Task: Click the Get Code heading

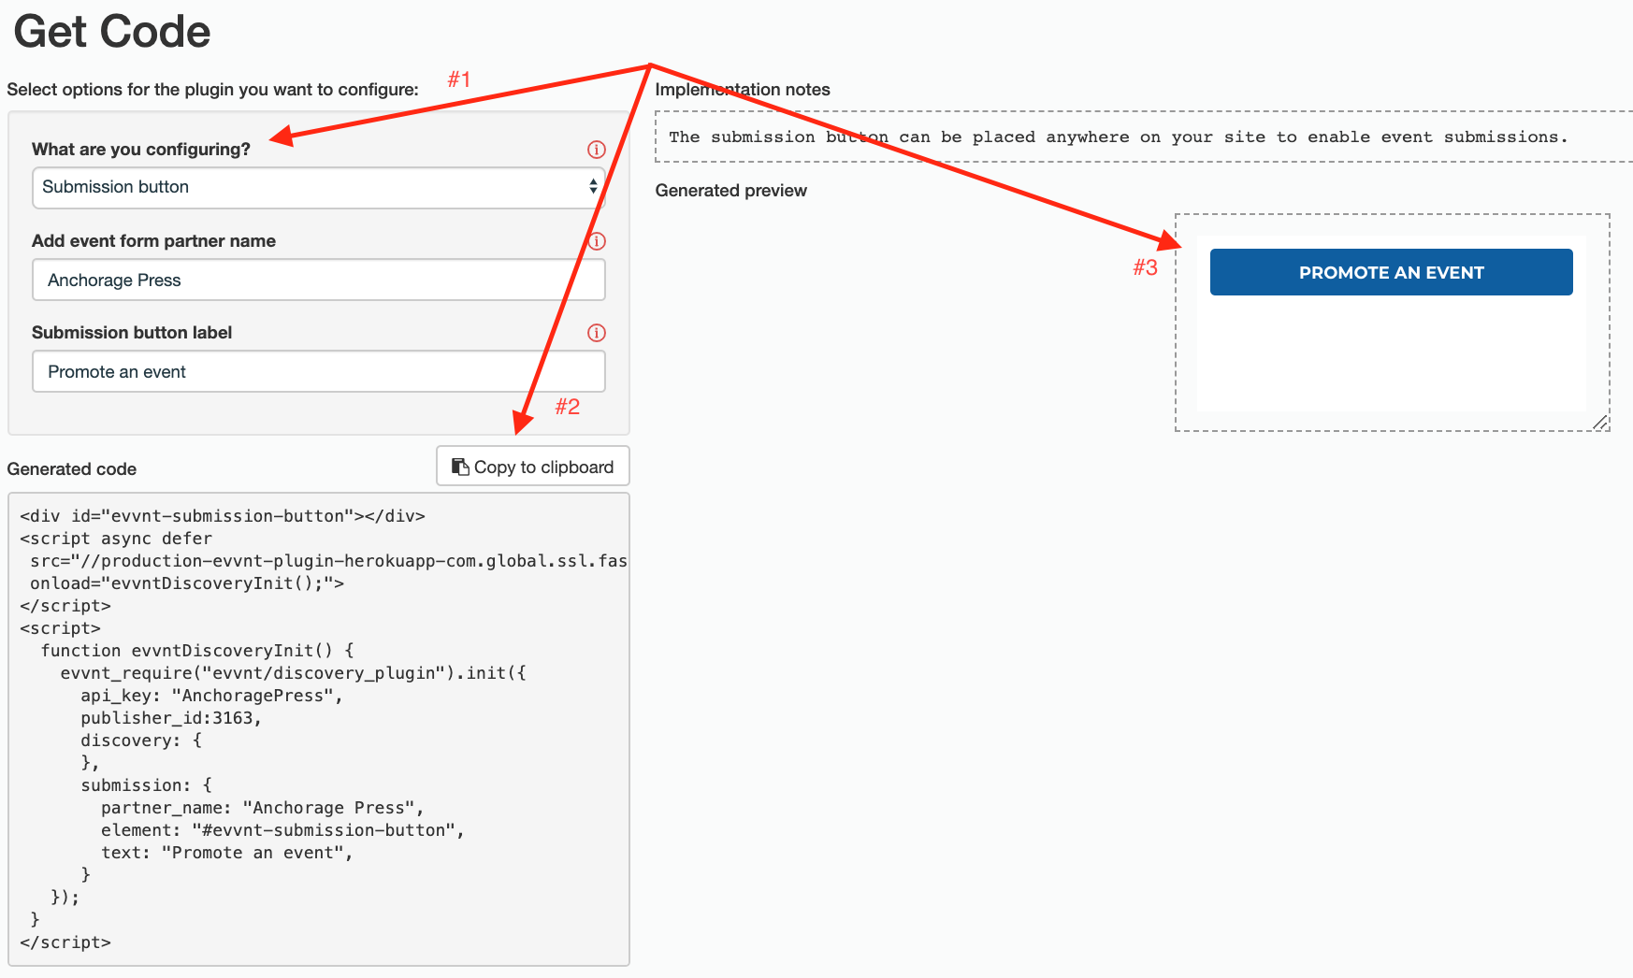Action: pos(112,31)
